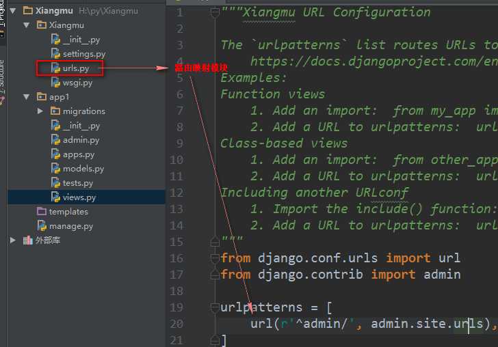Click 'django.contrib' on line 17
498x347 pixels.
311,275
